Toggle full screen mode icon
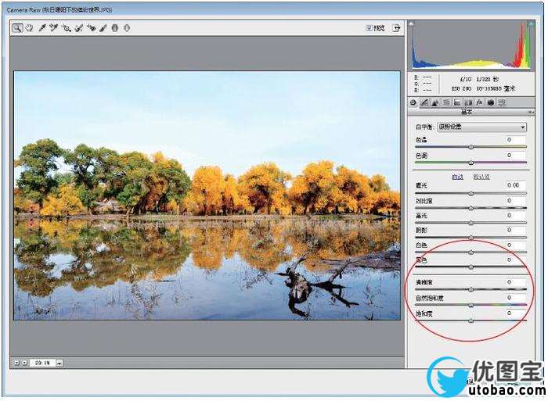This screenshot has width=548, height=401. coord(396,28)
